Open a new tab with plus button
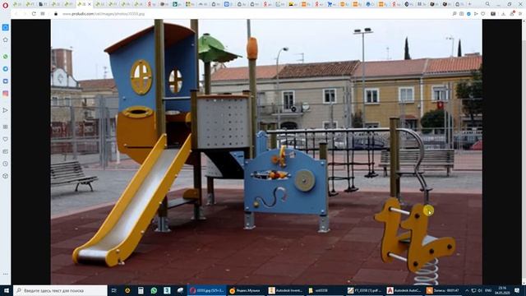This screenshot has height=296, width=526. click(469, 4)
